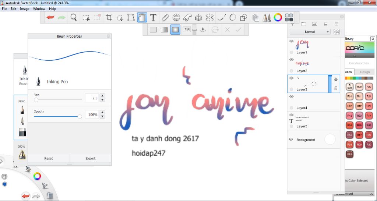Open the Edit menu
Screen dimensions: 377x201
pyautogui.click(x=14, y=9)
